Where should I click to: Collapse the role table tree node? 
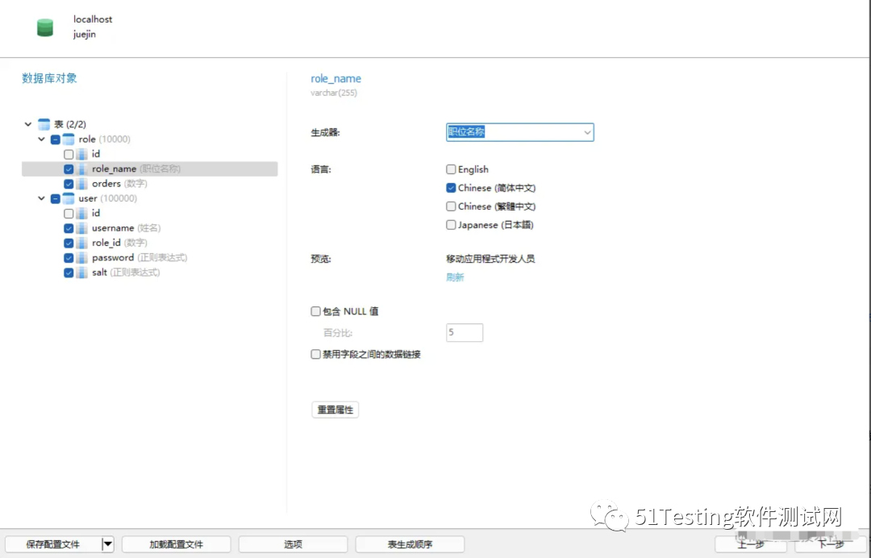pyautogui.click(x=40, y=139)
